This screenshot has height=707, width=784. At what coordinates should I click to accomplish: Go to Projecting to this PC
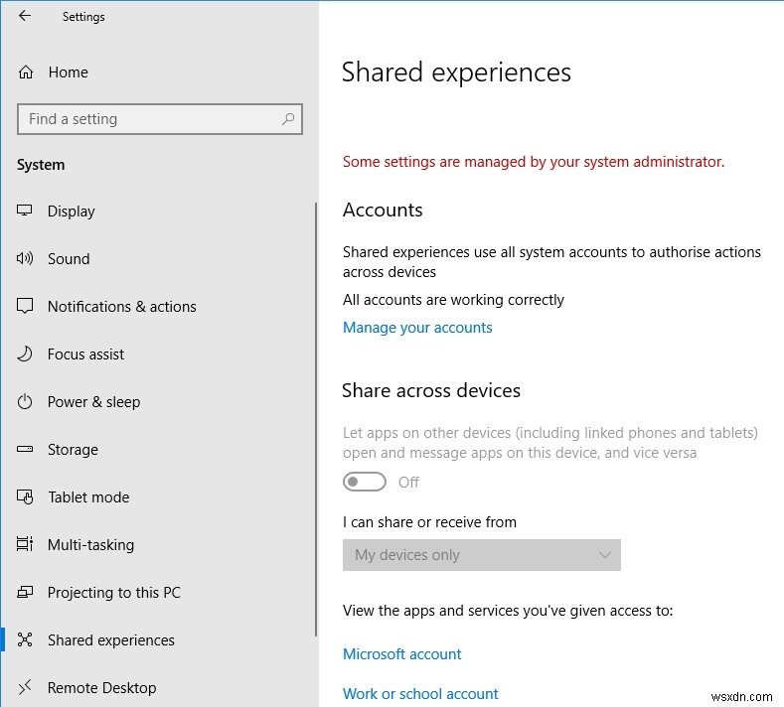coord(113,593)
